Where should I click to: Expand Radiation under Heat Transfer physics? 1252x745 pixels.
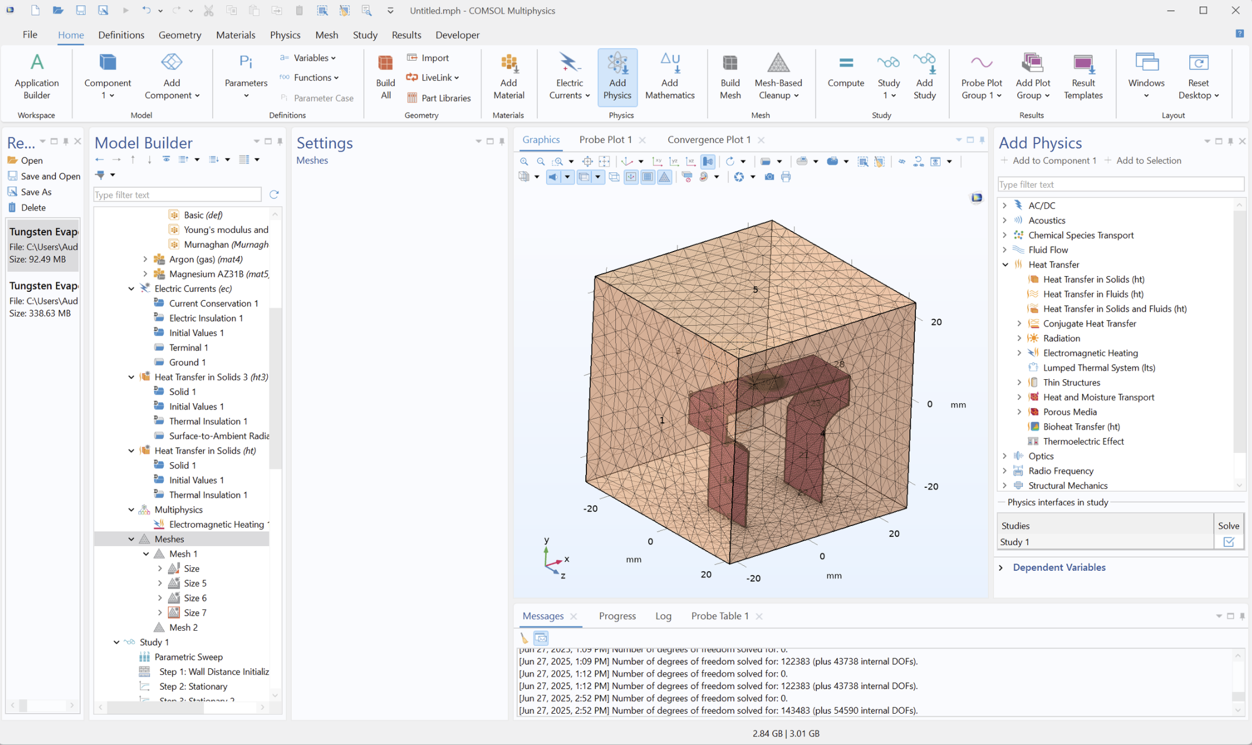tap(1019, 338)
